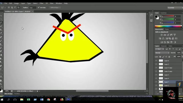Switch to the Swatches tab
This screenshot has height=103, width=183.
(163, 13)
